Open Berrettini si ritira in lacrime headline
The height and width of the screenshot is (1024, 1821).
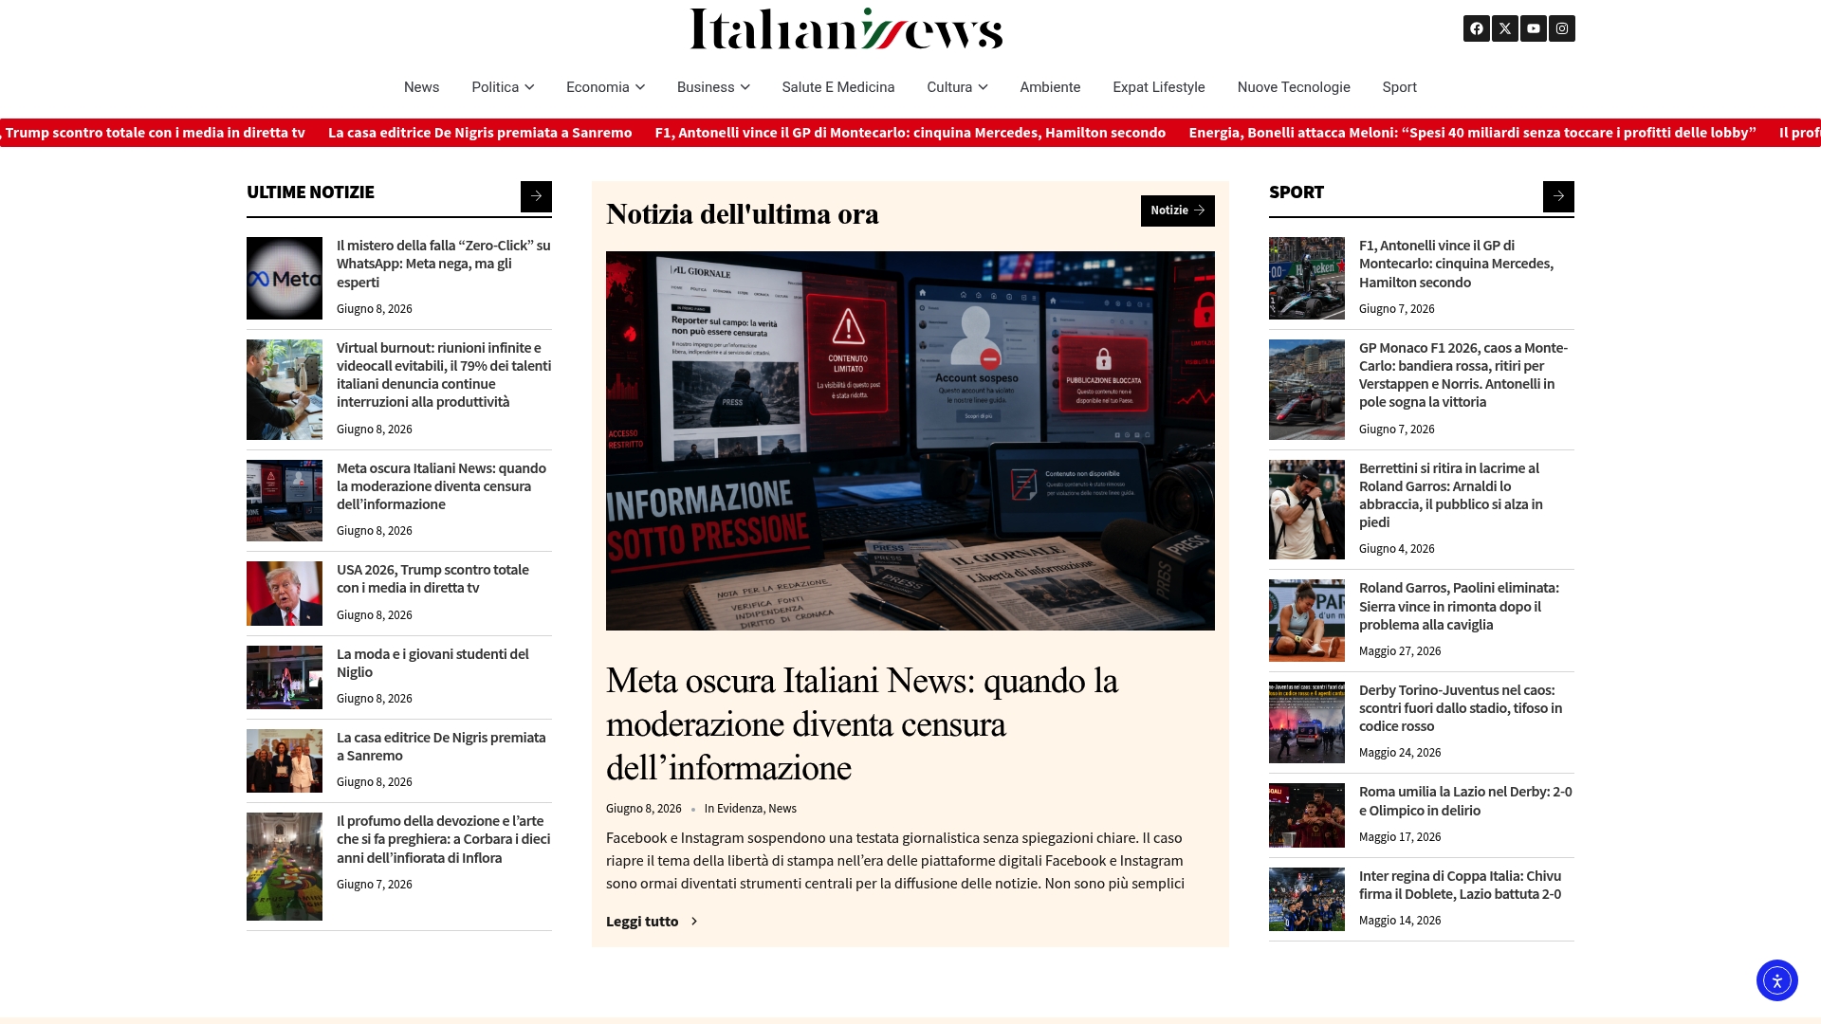(1451, 495)
